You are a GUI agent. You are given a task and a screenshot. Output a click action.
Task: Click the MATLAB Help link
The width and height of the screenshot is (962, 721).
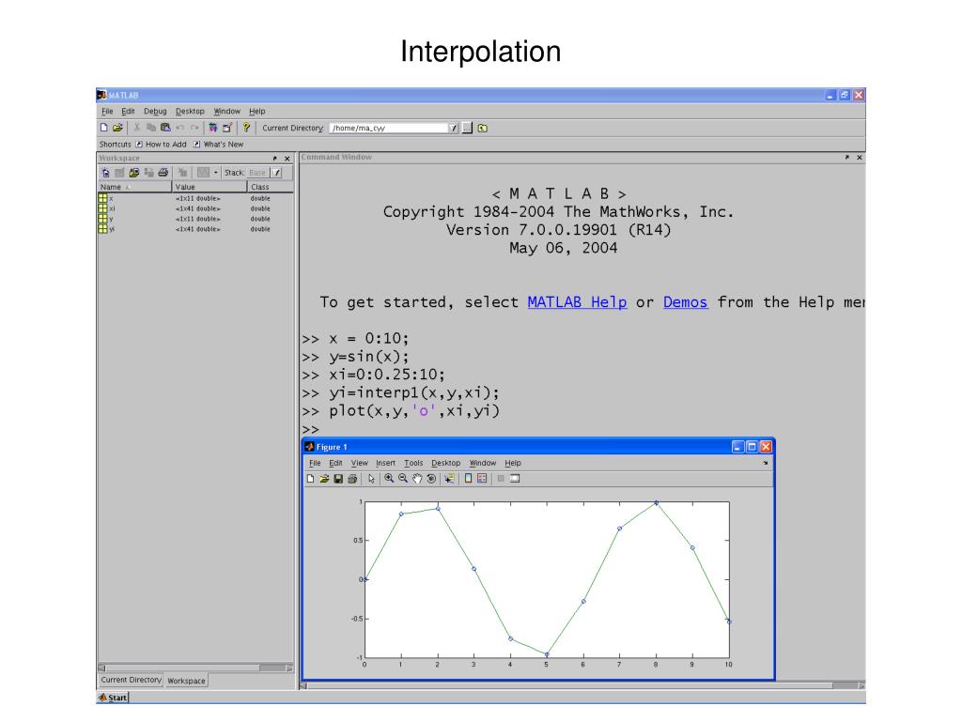[578, 302]
